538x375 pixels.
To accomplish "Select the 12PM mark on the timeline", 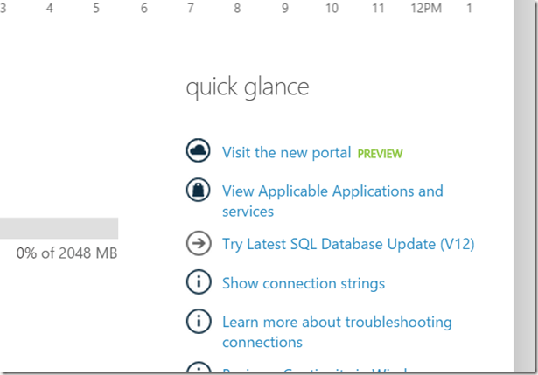I will point(426,9).
